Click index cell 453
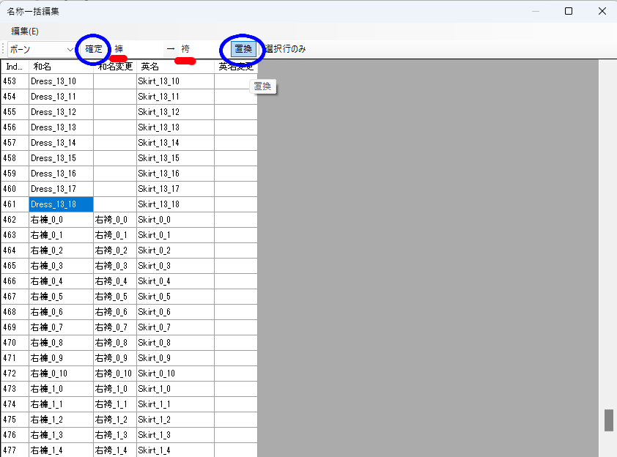Screen dimensions: 617x457 [x=15, y=81]
